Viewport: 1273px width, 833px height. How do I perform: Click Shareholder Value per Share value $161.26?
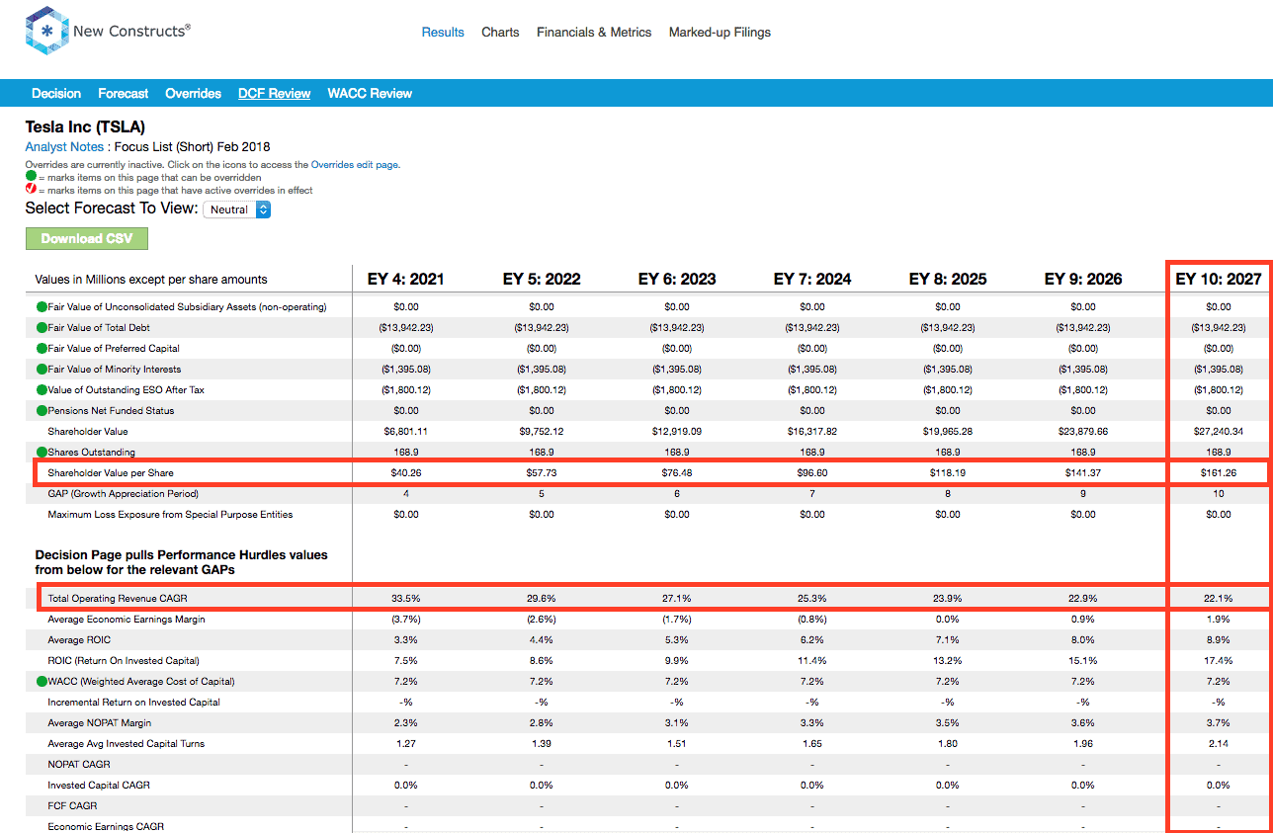click(x=1219, y=472)
